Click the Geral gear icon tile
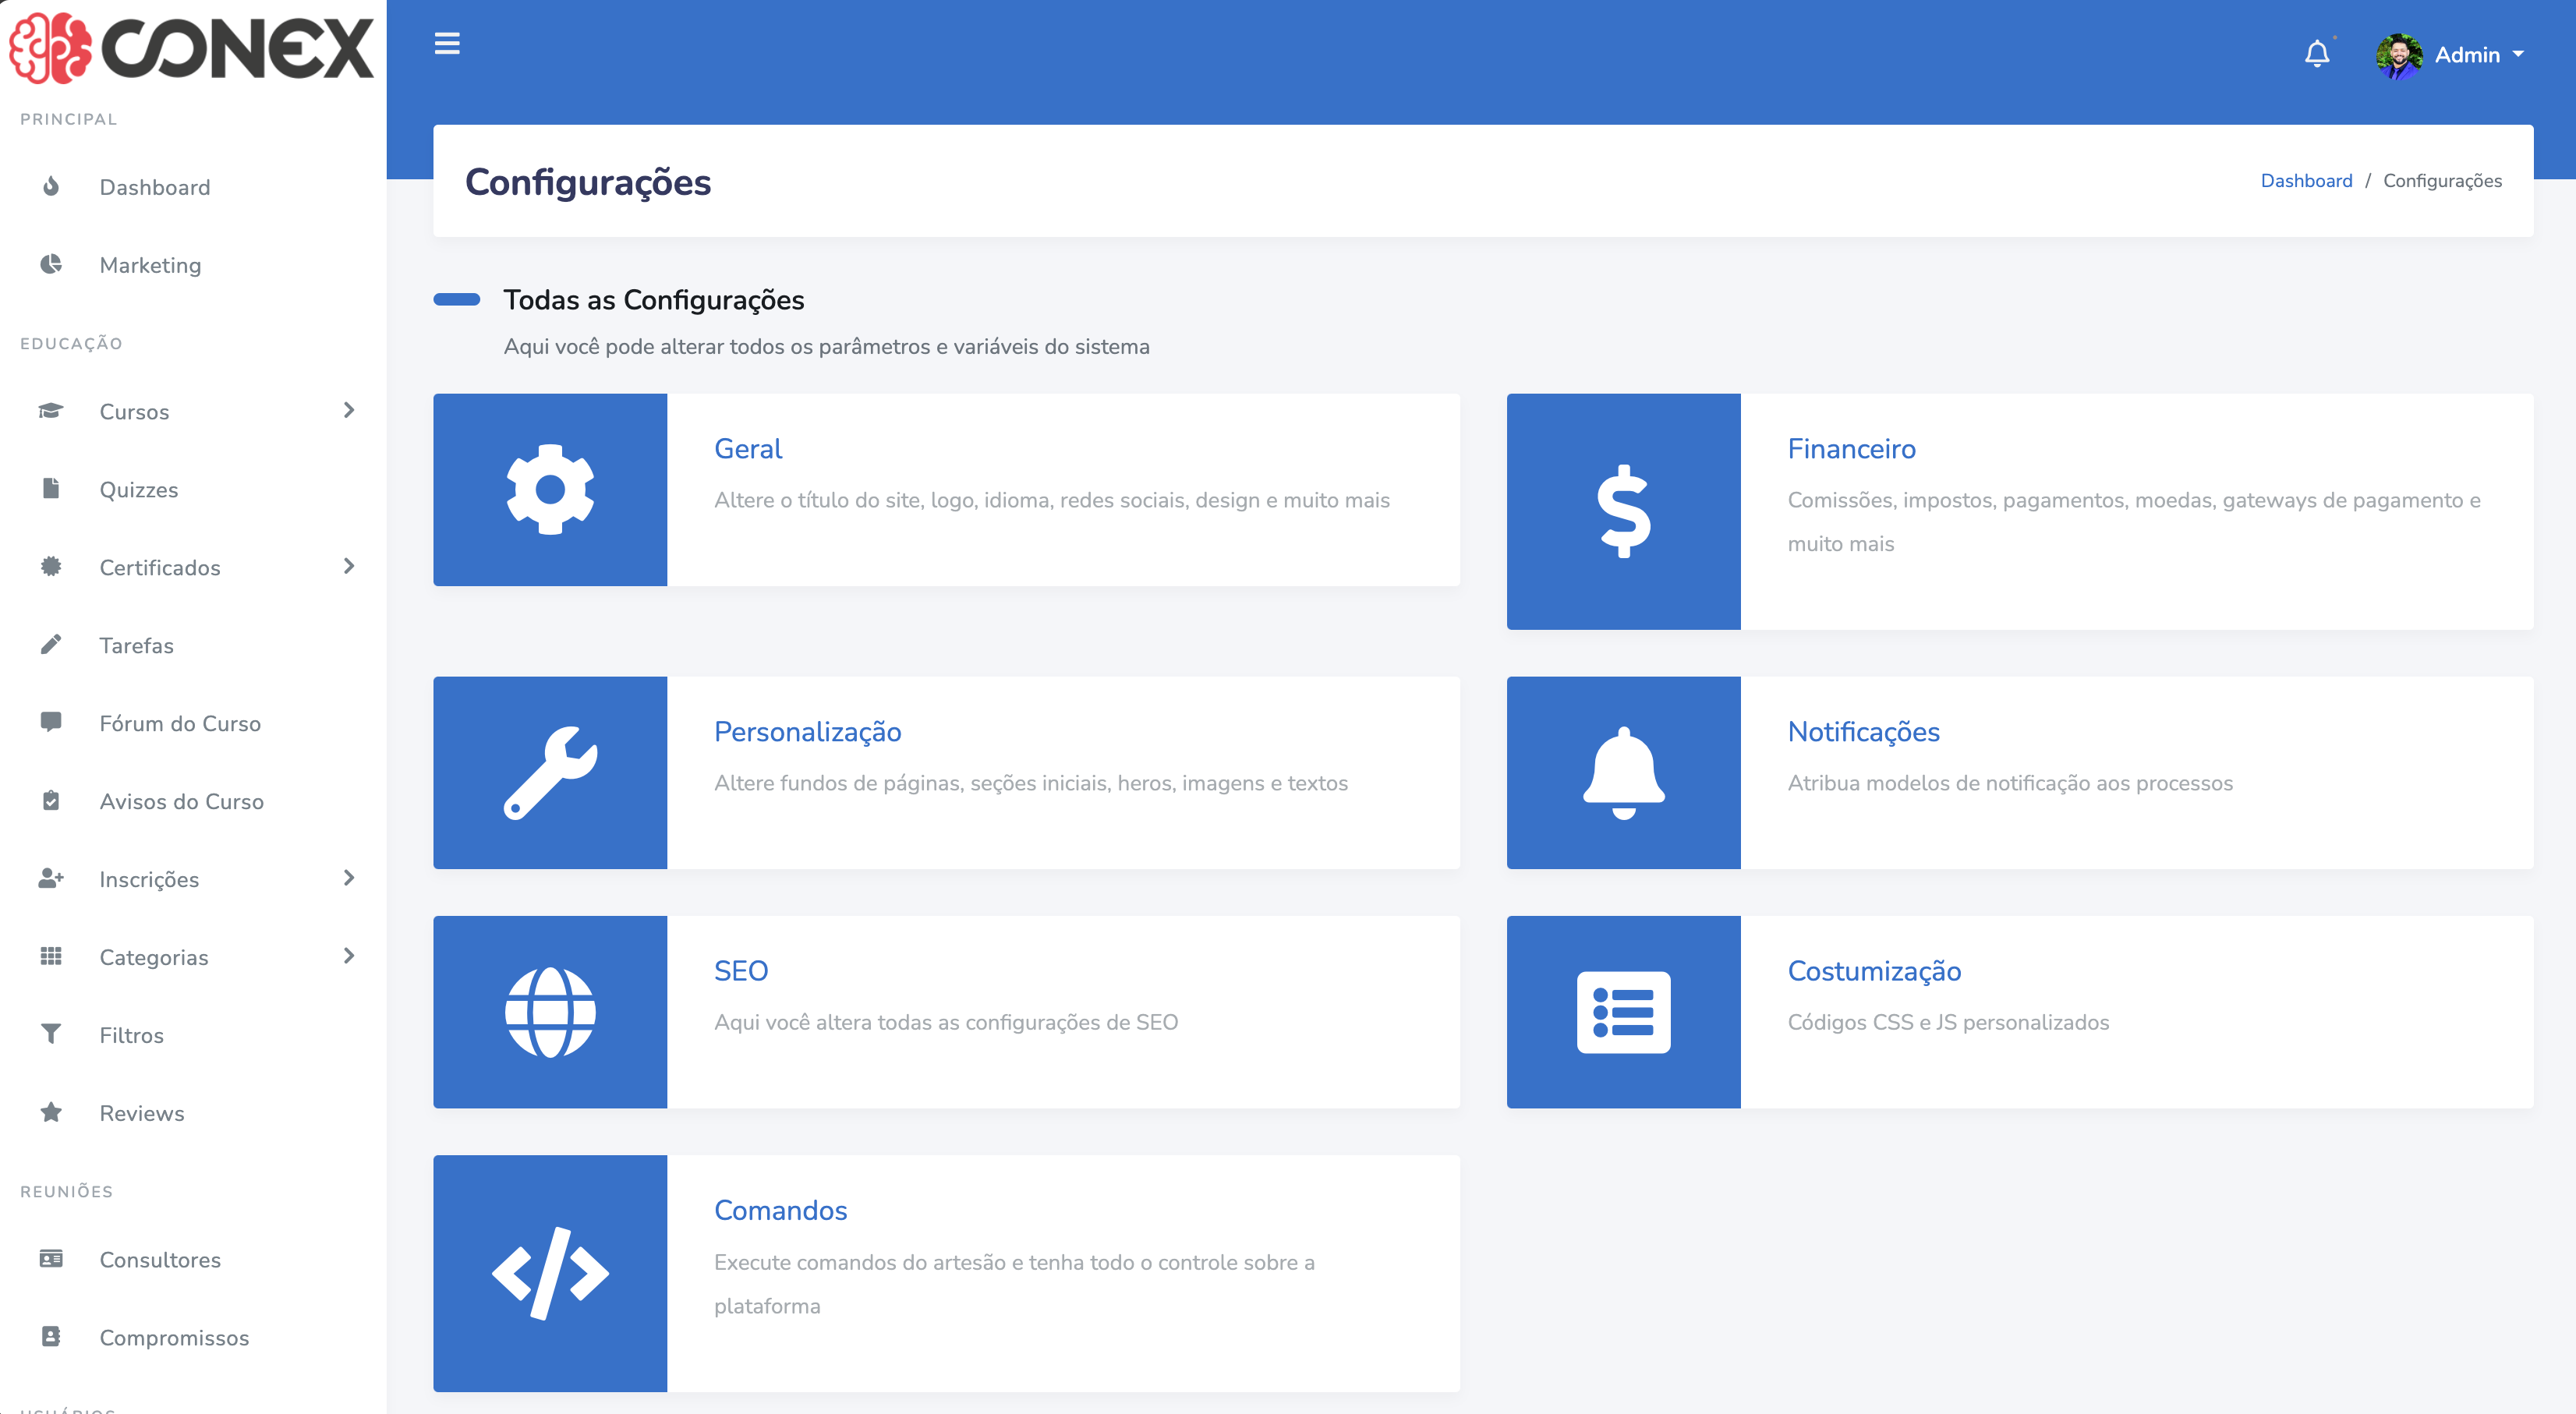2576x1414 pixels. (550, 489)
